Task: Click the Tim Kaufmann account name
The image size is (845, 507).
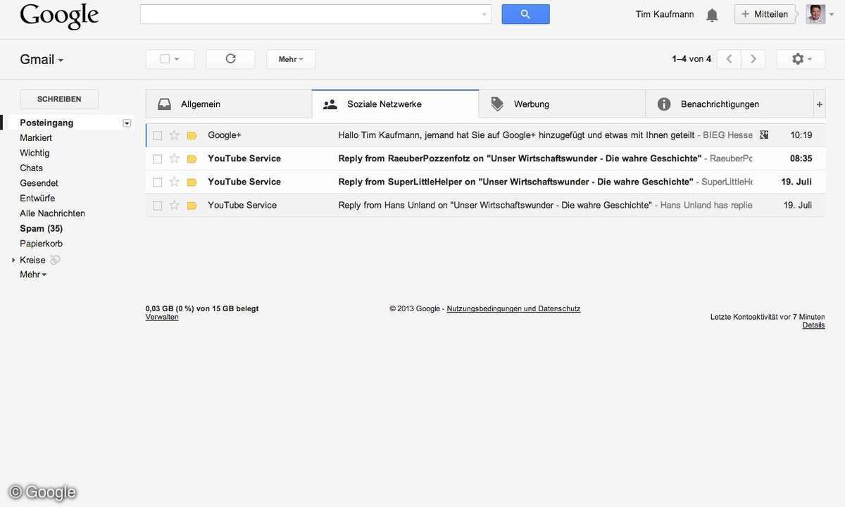Action: 665,14
